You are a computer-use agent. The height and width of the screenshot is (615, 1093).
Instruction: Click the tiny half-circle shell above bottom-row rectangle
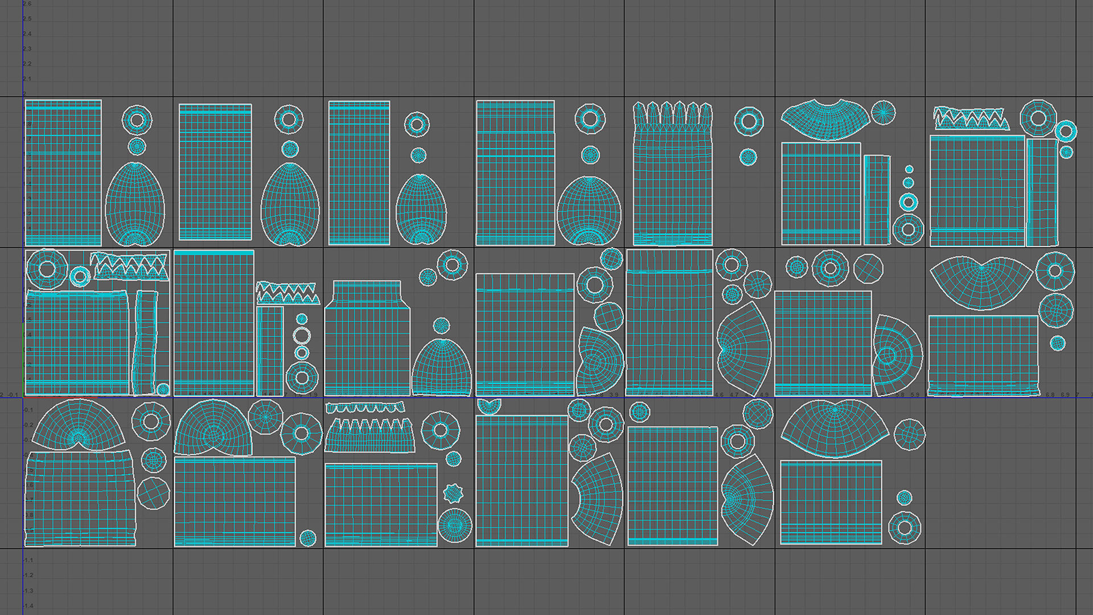[x=489, y=406]
